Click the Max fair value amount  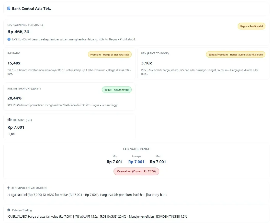coord(158,162)
